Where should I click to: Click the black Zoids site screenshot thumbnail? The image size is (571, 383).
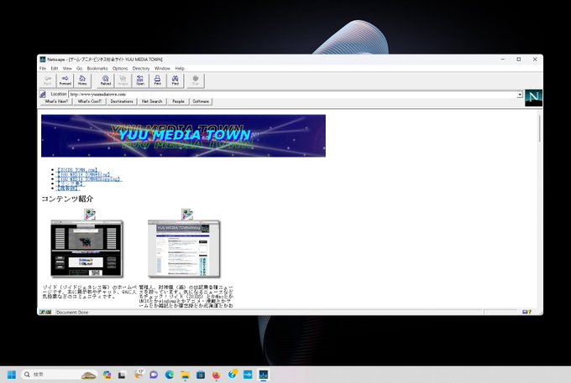pyautogui.click(x=86, y=248)
